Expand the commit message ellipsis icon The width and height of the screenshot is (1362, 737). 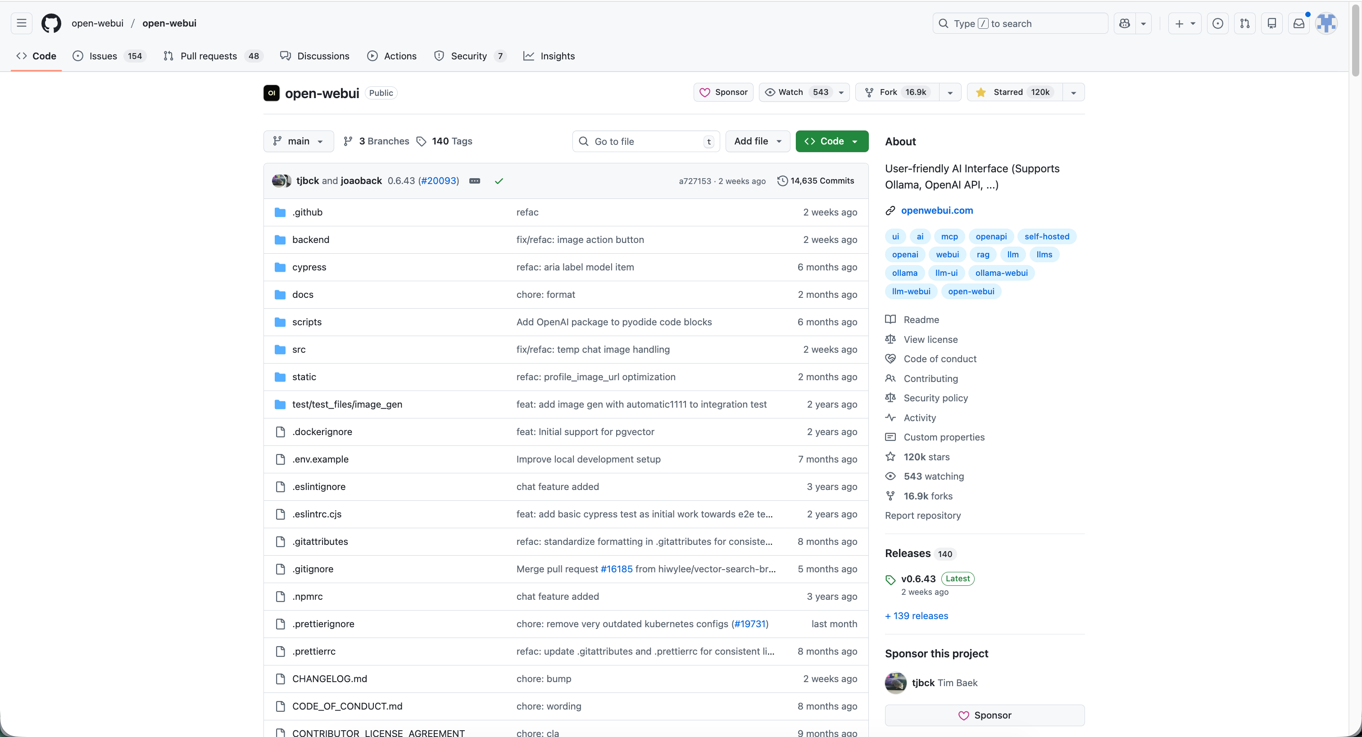474,181
